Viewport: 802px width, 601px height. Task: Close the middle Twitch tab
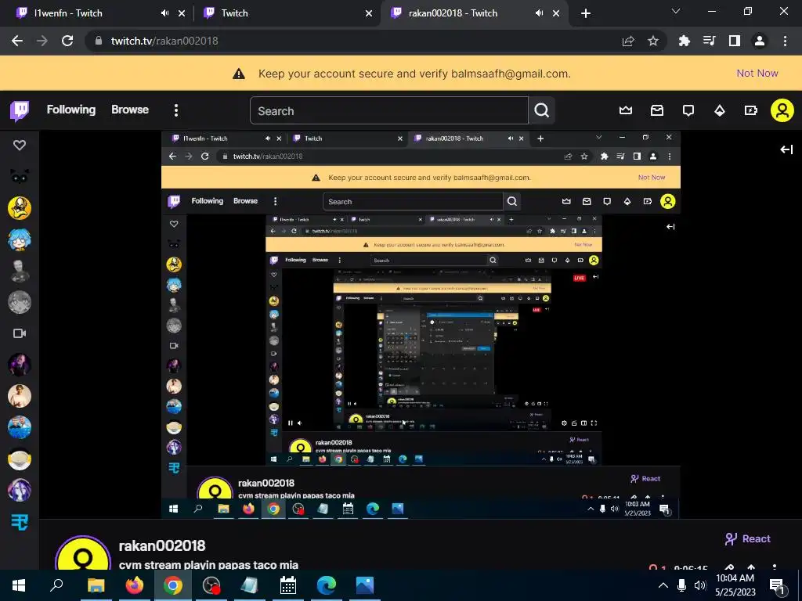(369, 13)
